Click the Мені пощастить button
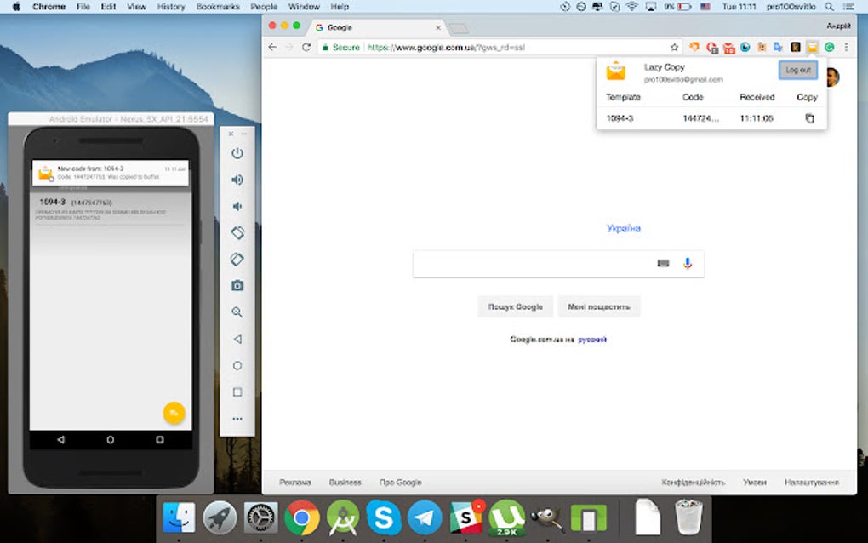 click(x=599, y=306)
